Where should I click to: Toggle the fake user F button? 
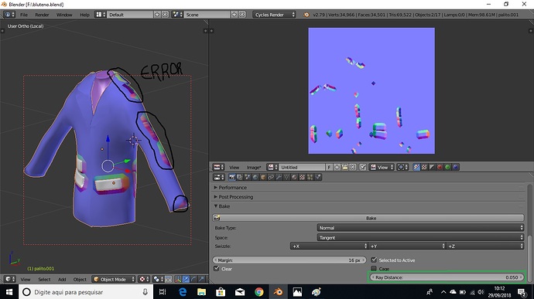pos(329,167)
